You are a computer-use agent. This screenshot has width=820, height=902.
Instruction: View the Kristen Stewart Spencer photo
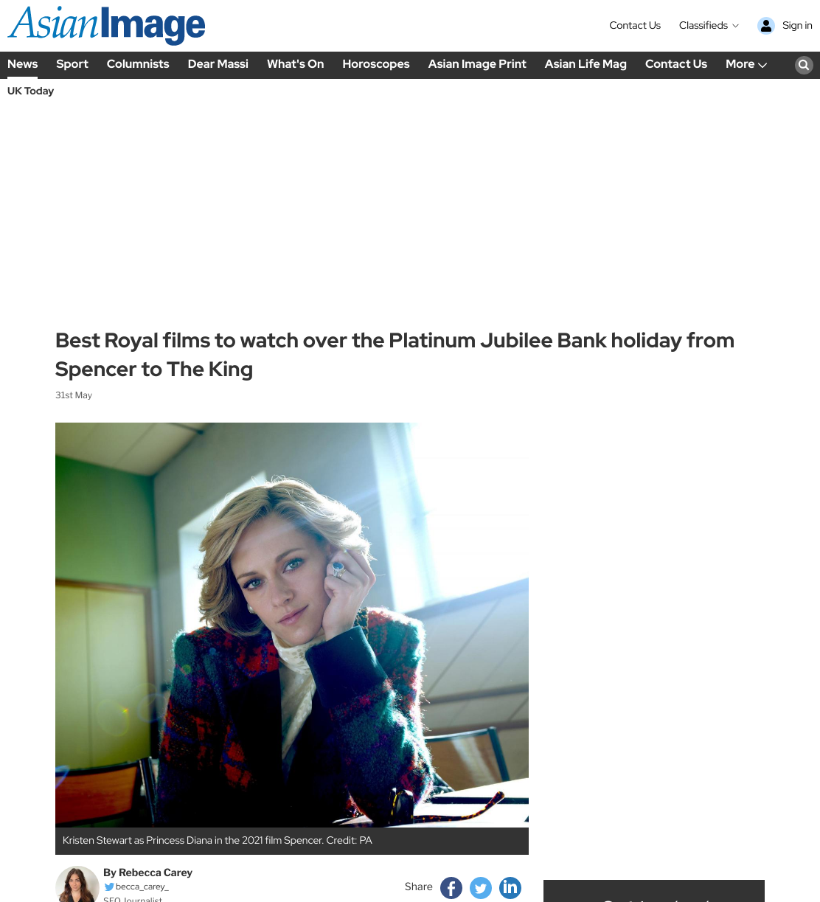[x=292, y=625]
